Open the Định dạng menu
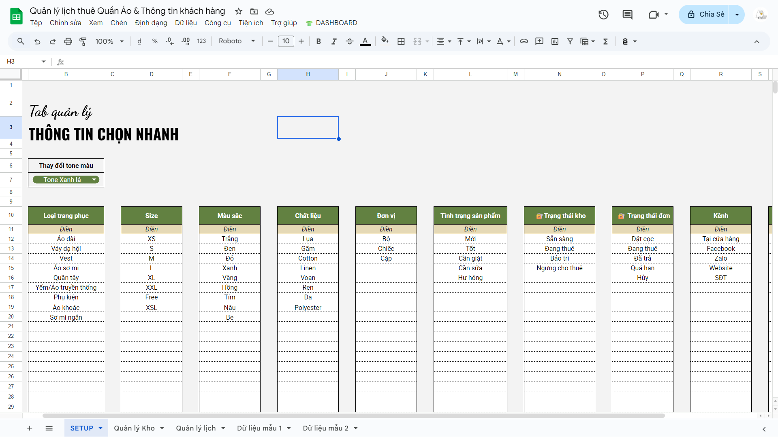This screenshot has width=778, height=437. point(151,23)
